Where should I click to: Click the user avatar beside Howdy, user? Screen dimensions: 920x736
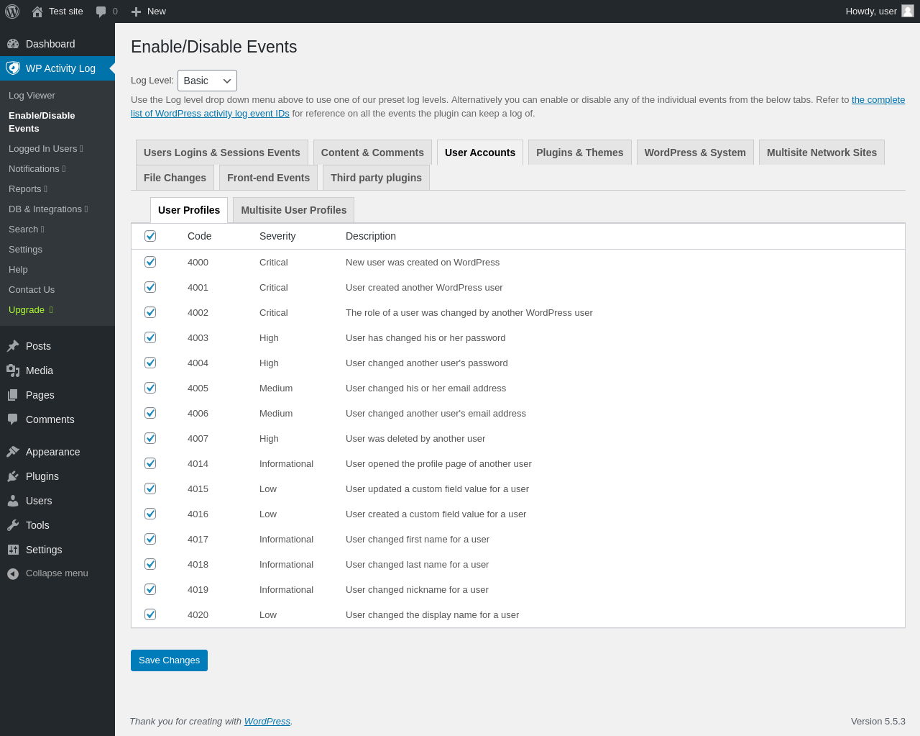click(908, 11)
